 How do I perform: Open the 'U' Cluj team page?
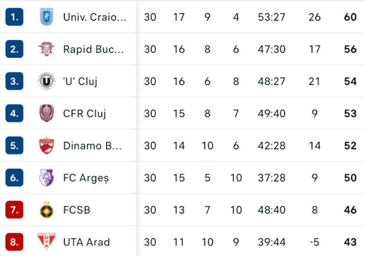pos(80,81)
